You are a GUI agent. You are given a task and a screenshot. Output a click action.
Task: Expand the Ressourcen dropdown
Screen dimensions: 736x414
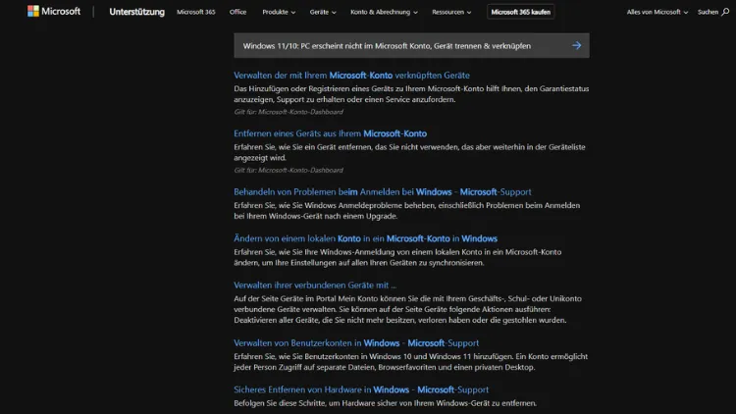[x=451, y=12]
